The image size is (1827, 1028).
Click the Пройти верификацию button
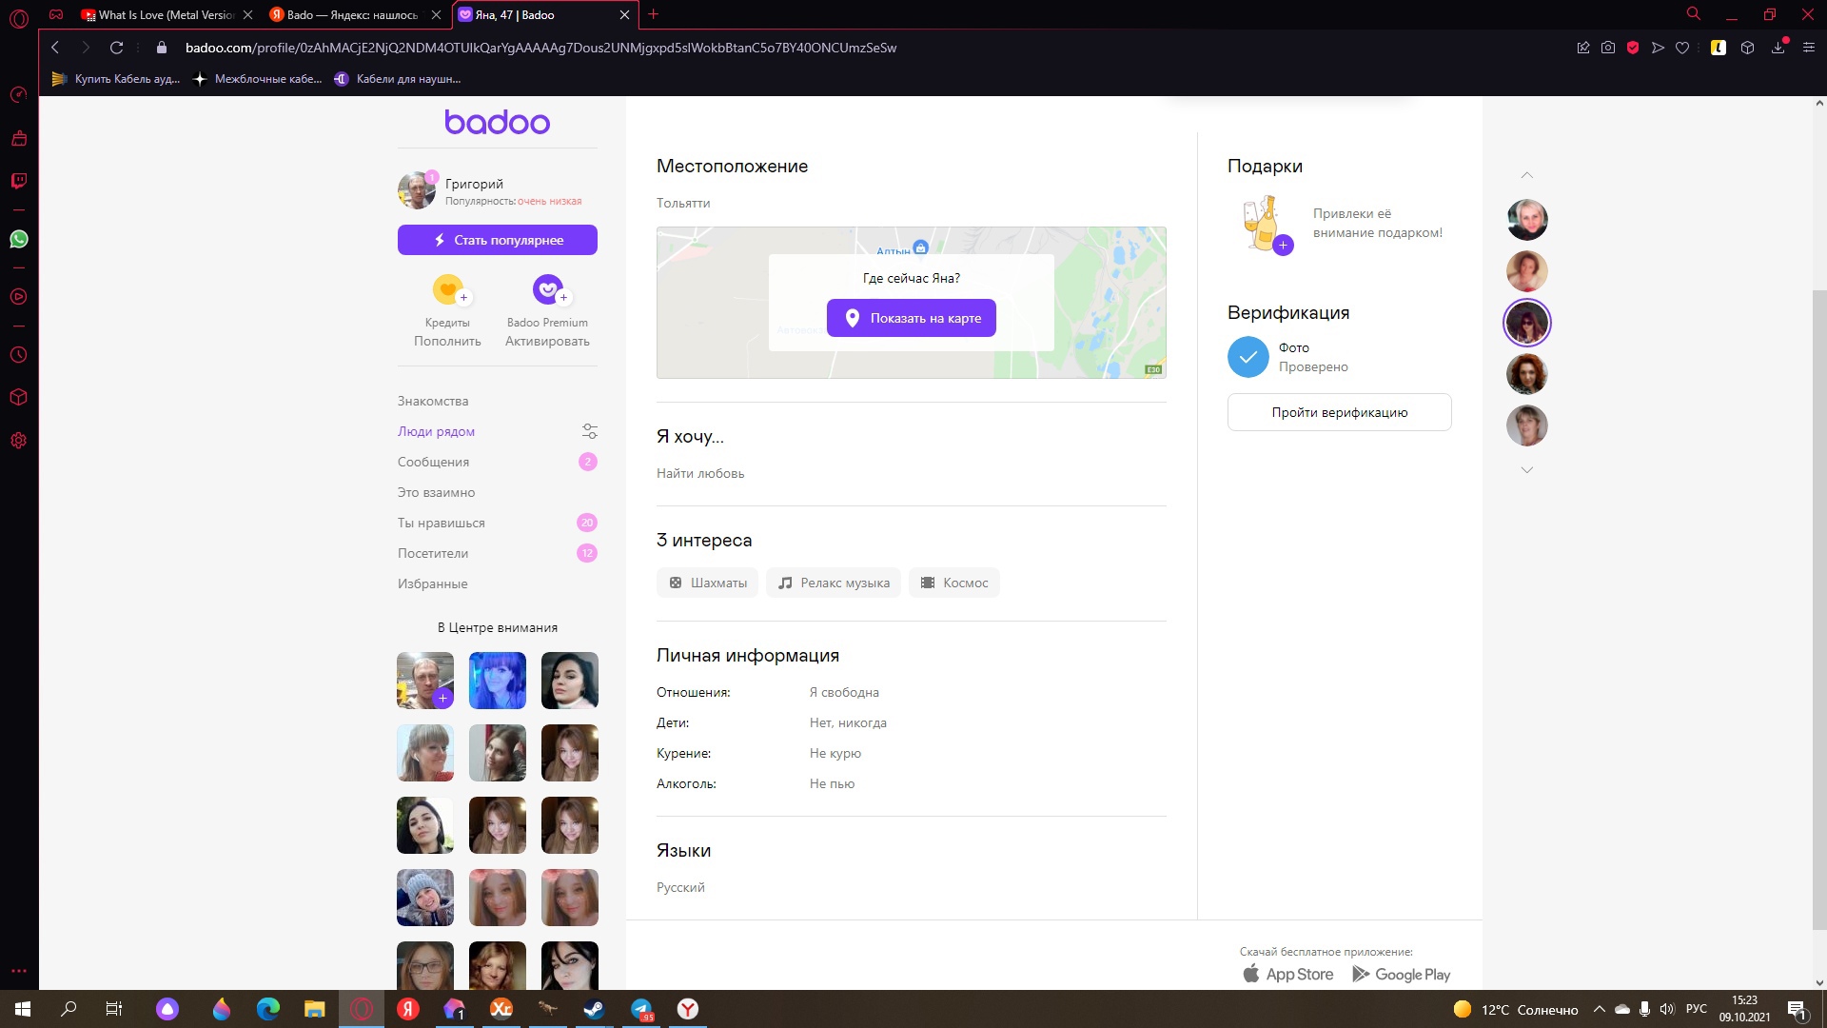(x=1339, y=412)
